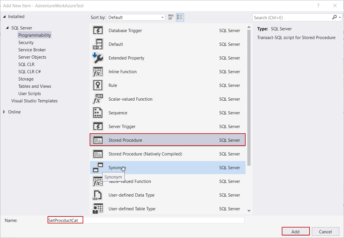Select the Extended Property wrench icon

click(x=98, y=58)
